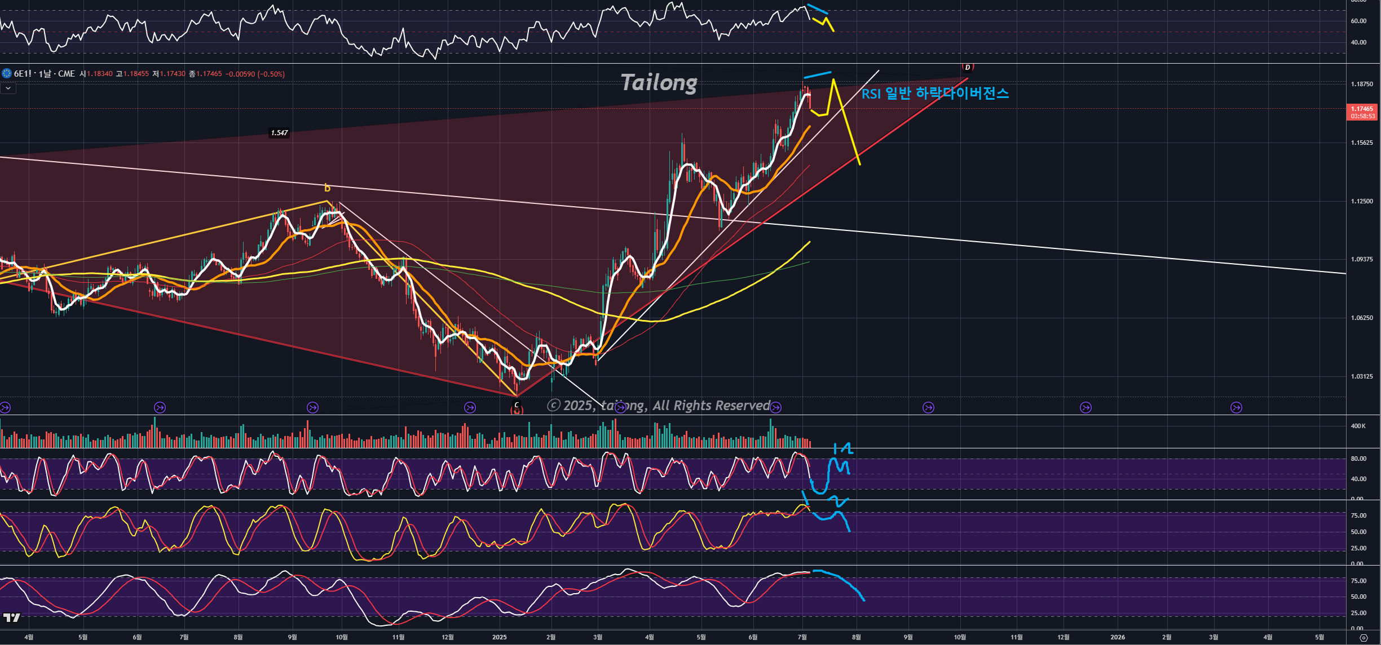The image size is (1381, 645).
Task: Click the 1.12500 level on price scale
Action: tap(1362, 201)
